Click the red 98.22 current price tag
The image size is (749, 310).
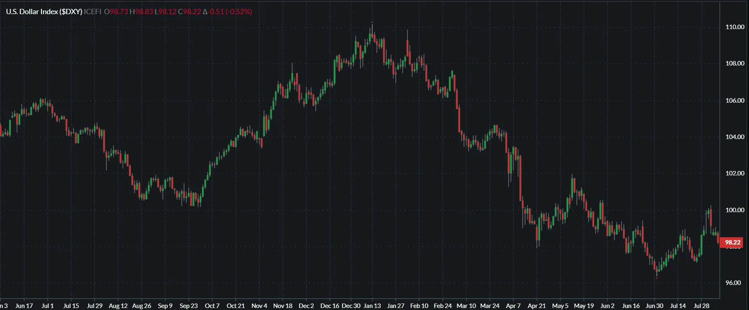coord(732,243)
